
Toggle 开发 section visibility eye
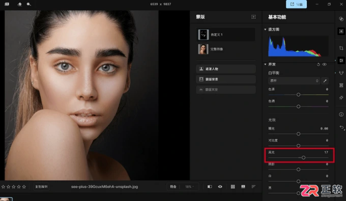pos(325,64)
